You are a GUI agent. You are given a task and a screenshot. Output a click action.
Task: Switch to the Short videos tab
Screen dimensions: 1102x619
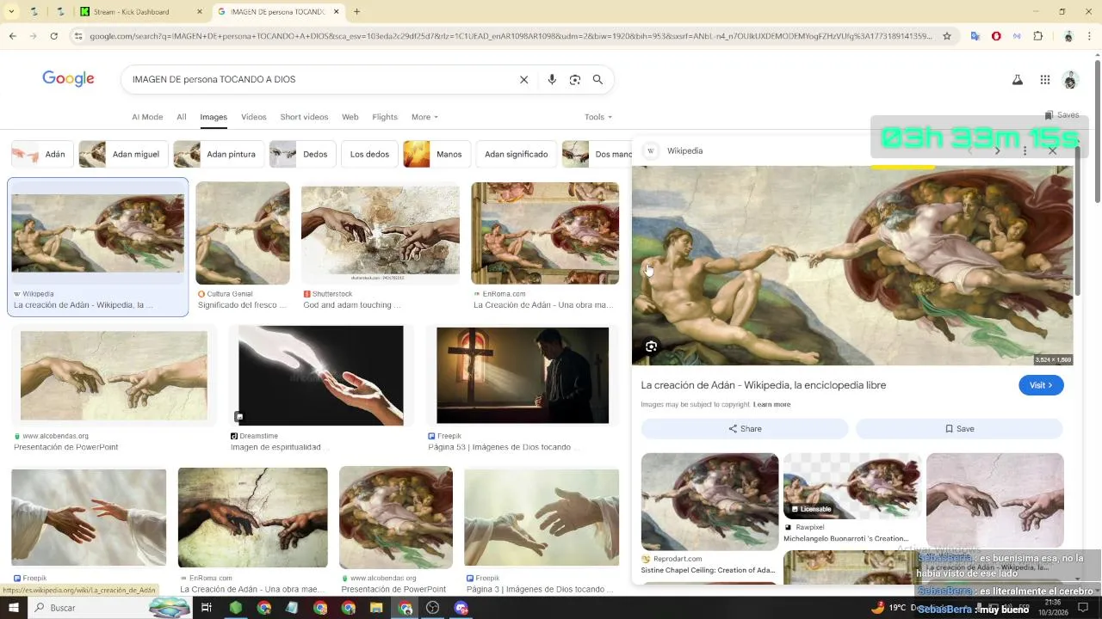tap(304, 117)
